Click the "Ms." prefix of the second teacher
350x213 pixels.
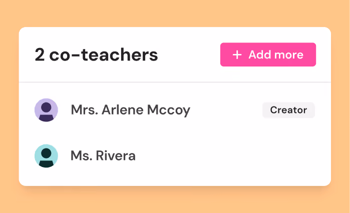tap(81, 155)
